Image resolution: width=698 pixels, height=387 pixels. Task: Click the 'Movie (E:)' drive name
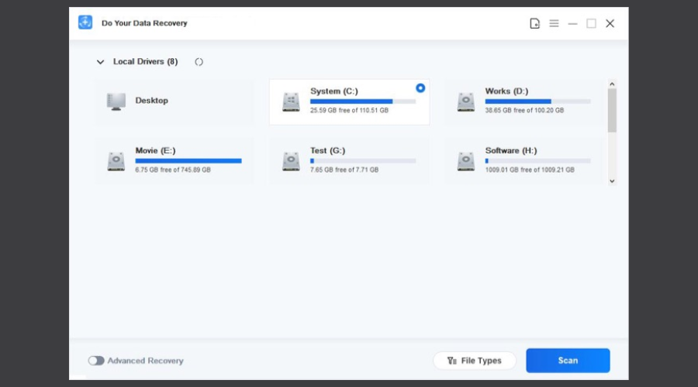pyautogui.click(x=155, y=151)
